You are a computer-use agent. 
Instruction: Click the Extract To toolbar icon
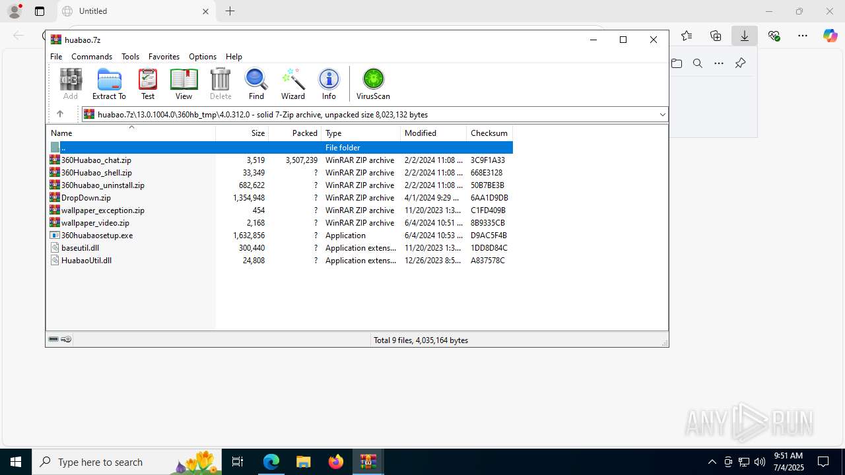click(109, 84)
